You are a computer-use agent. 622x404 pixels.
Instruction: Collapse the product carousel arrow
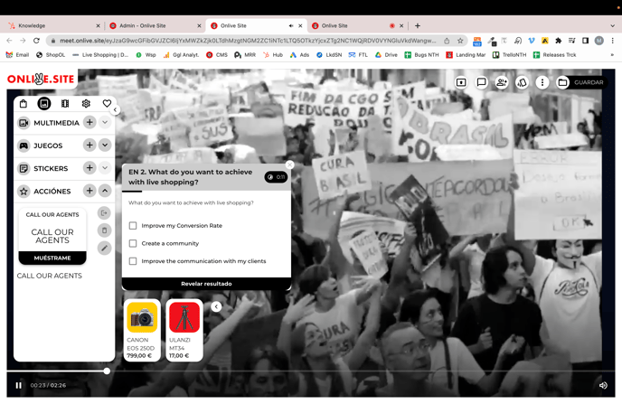pos(216,306)
